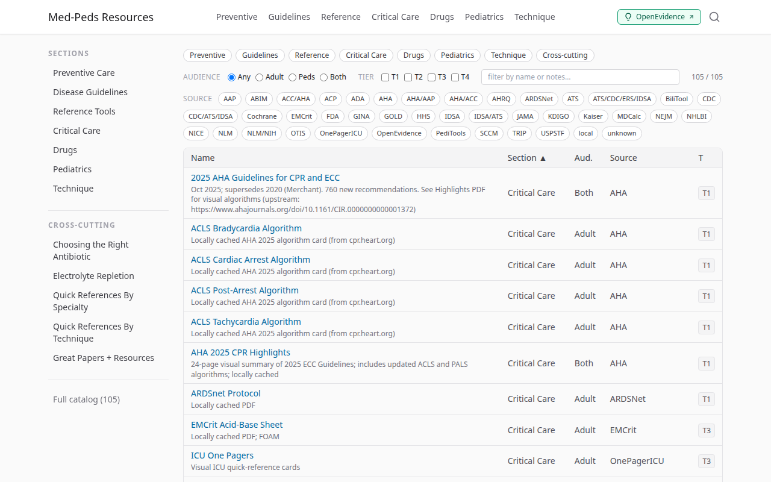The width and height of the screenshot is (771, 482).
Task: Open Drugs in the top navigation
Action: click(442, 17)
